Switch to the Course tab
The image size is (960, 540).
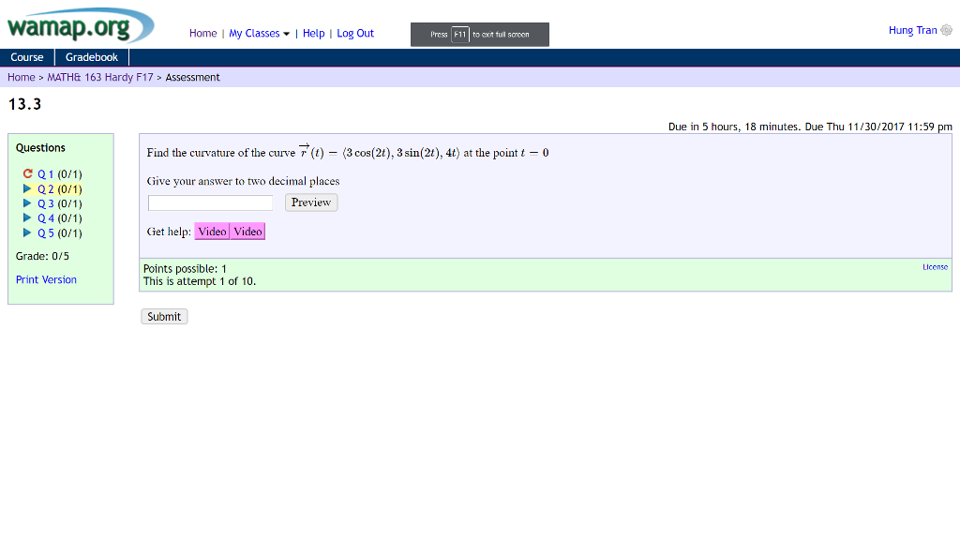[x=26, y=56]
